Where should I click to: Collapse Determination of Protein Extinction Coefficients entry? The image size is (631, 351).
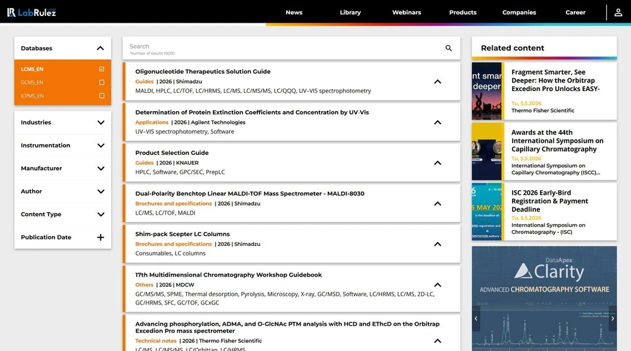point(438,122)
